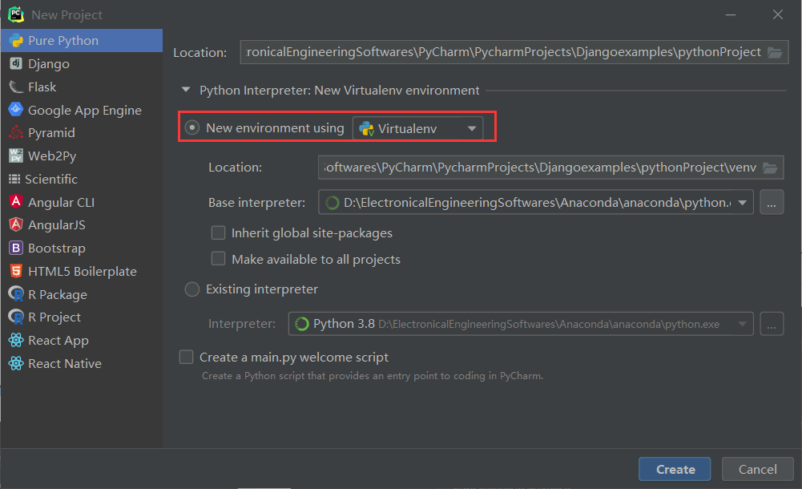Select Django project type
Image resolution: width=802 pixels, height=489 pixels.
pos(82,63)
